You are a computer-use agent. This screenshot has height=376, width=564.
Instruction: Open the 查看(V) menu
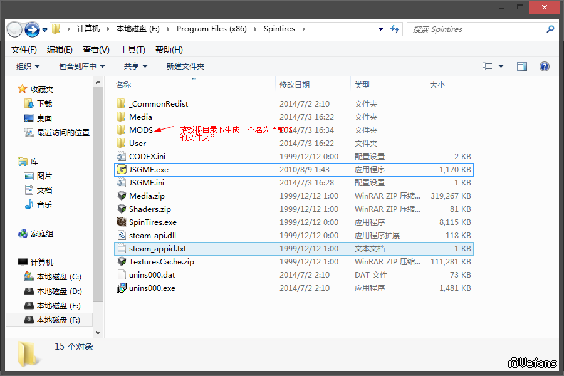coord(96,50)
